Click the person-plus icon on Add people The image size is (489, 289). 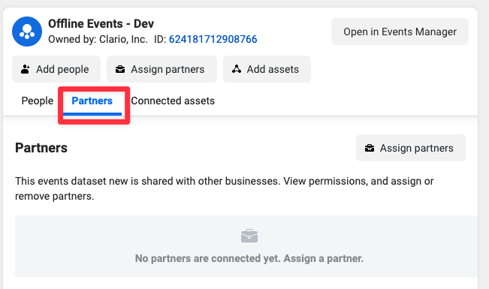(26, 69)
